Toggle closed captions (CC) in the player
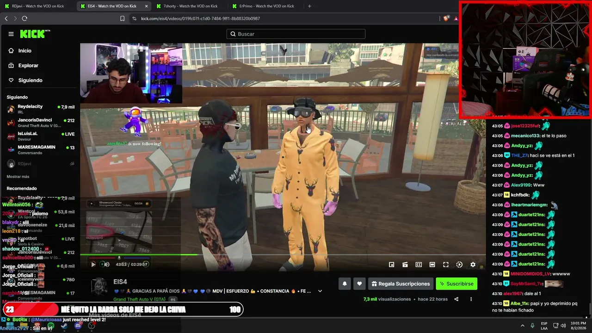 419,265
